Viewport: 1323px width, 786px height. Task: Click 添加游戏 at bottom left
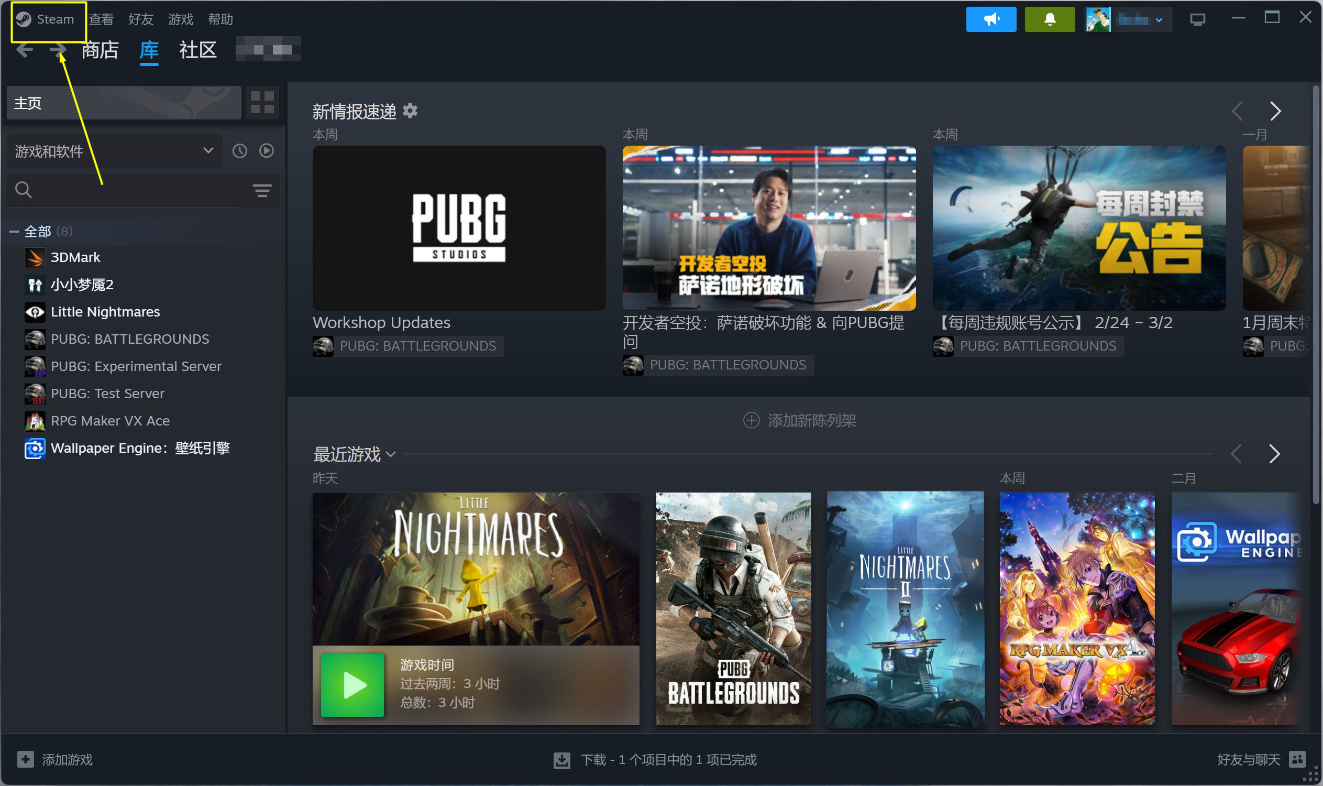coord(55,760)
